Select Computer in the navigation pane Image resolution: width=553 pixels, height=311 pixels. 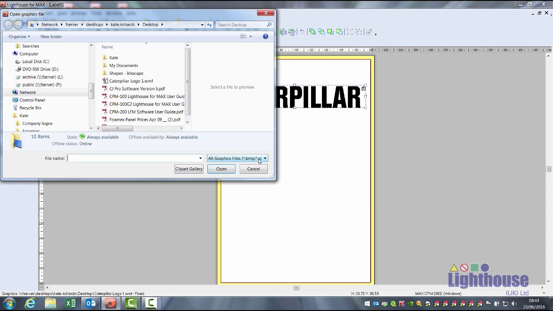(x=29, y=54)
